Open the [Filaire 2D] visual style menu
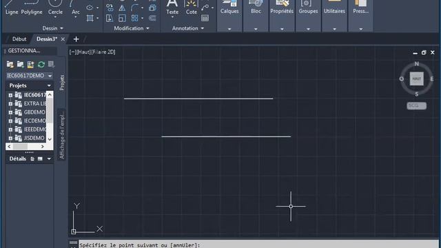Viewport: 441px width, 248px height. [x=103, y=52]
